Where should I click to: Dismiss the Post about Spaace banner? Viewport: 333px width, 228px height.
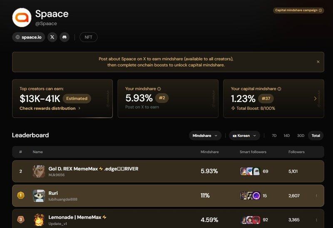tap(318, 62)
